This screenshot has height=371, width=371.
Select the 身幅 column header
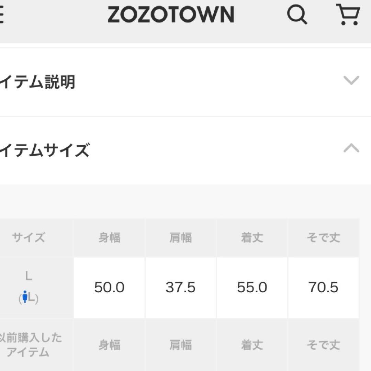tap(109, 238)
